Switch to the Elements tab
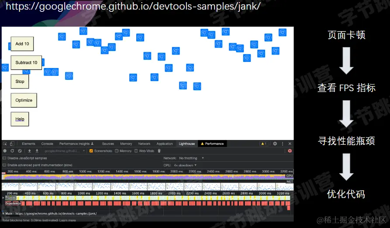390x228 pixels. 28,143
